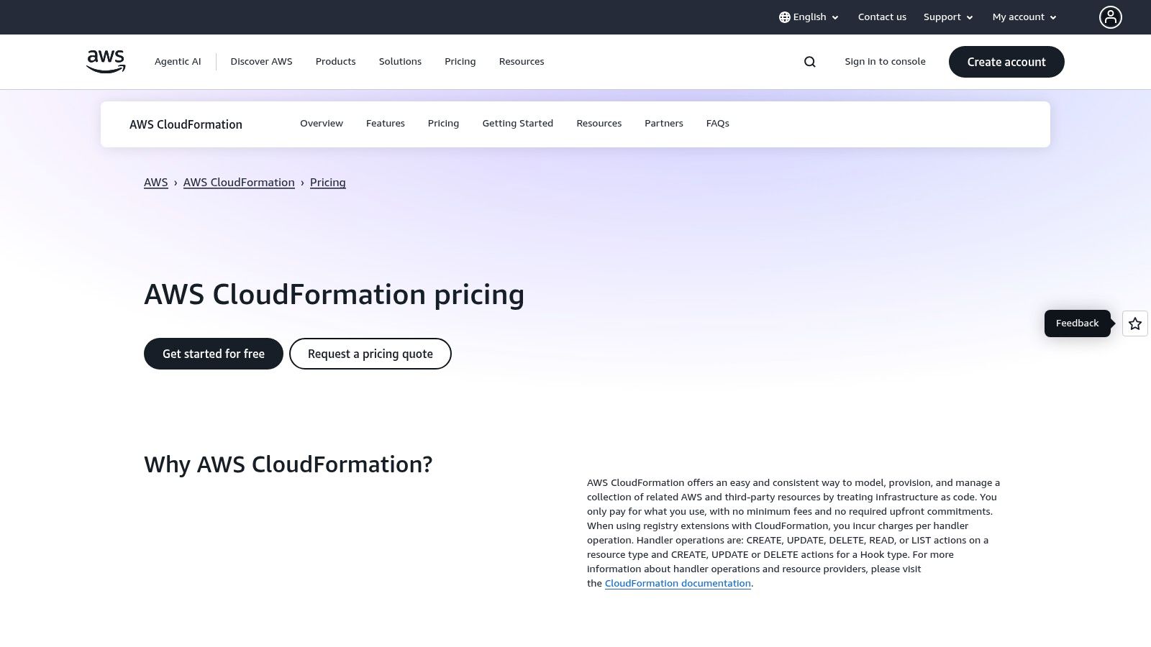Expand the My account dropdown
1151x647 pixels.
pyautogui.click(x=1024, y=17)
